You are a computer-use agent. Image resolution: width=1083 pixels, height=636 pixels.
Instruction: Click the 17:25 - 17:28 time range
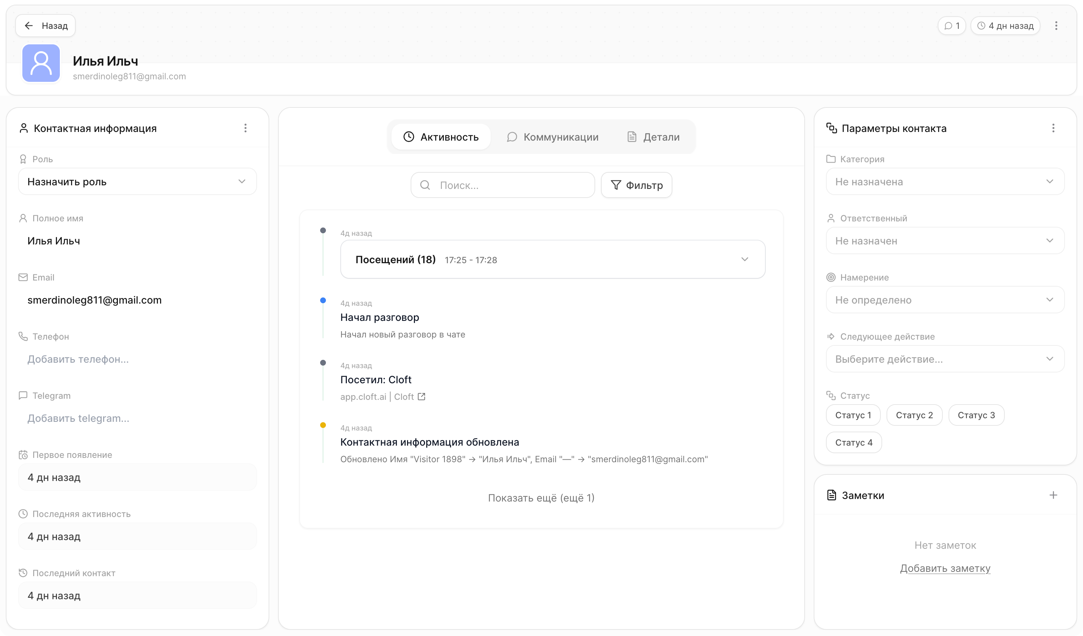[470, 260]
